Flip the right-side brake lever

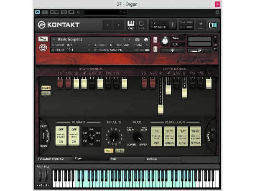212,134
